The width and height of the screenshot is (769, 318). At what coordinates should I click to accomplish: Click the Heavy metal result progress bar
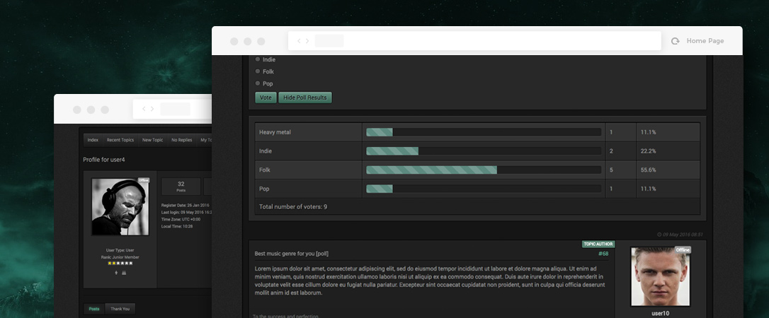point(484,132)
